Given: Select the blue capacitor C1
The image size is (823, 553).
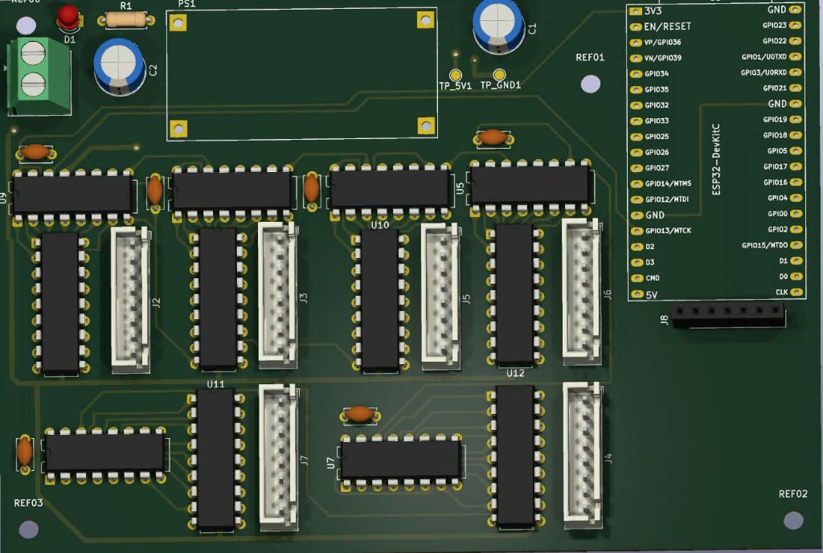Looking at the screenshot, I should click(x=498, y=25).
